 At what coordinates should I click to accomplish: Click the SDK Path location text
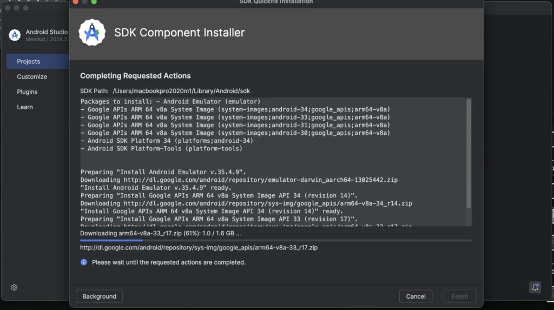tap(181, 91)
